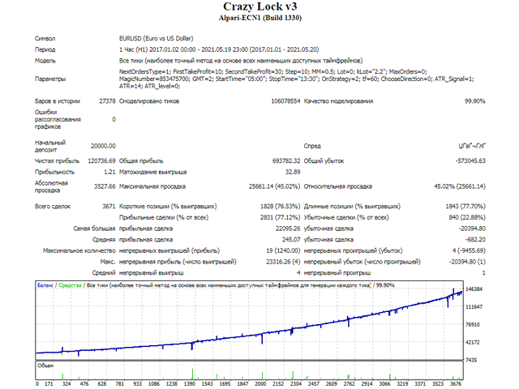Select the profit factor value 1.21
Viewport: 519px width, 389px height.
point(109,172)
